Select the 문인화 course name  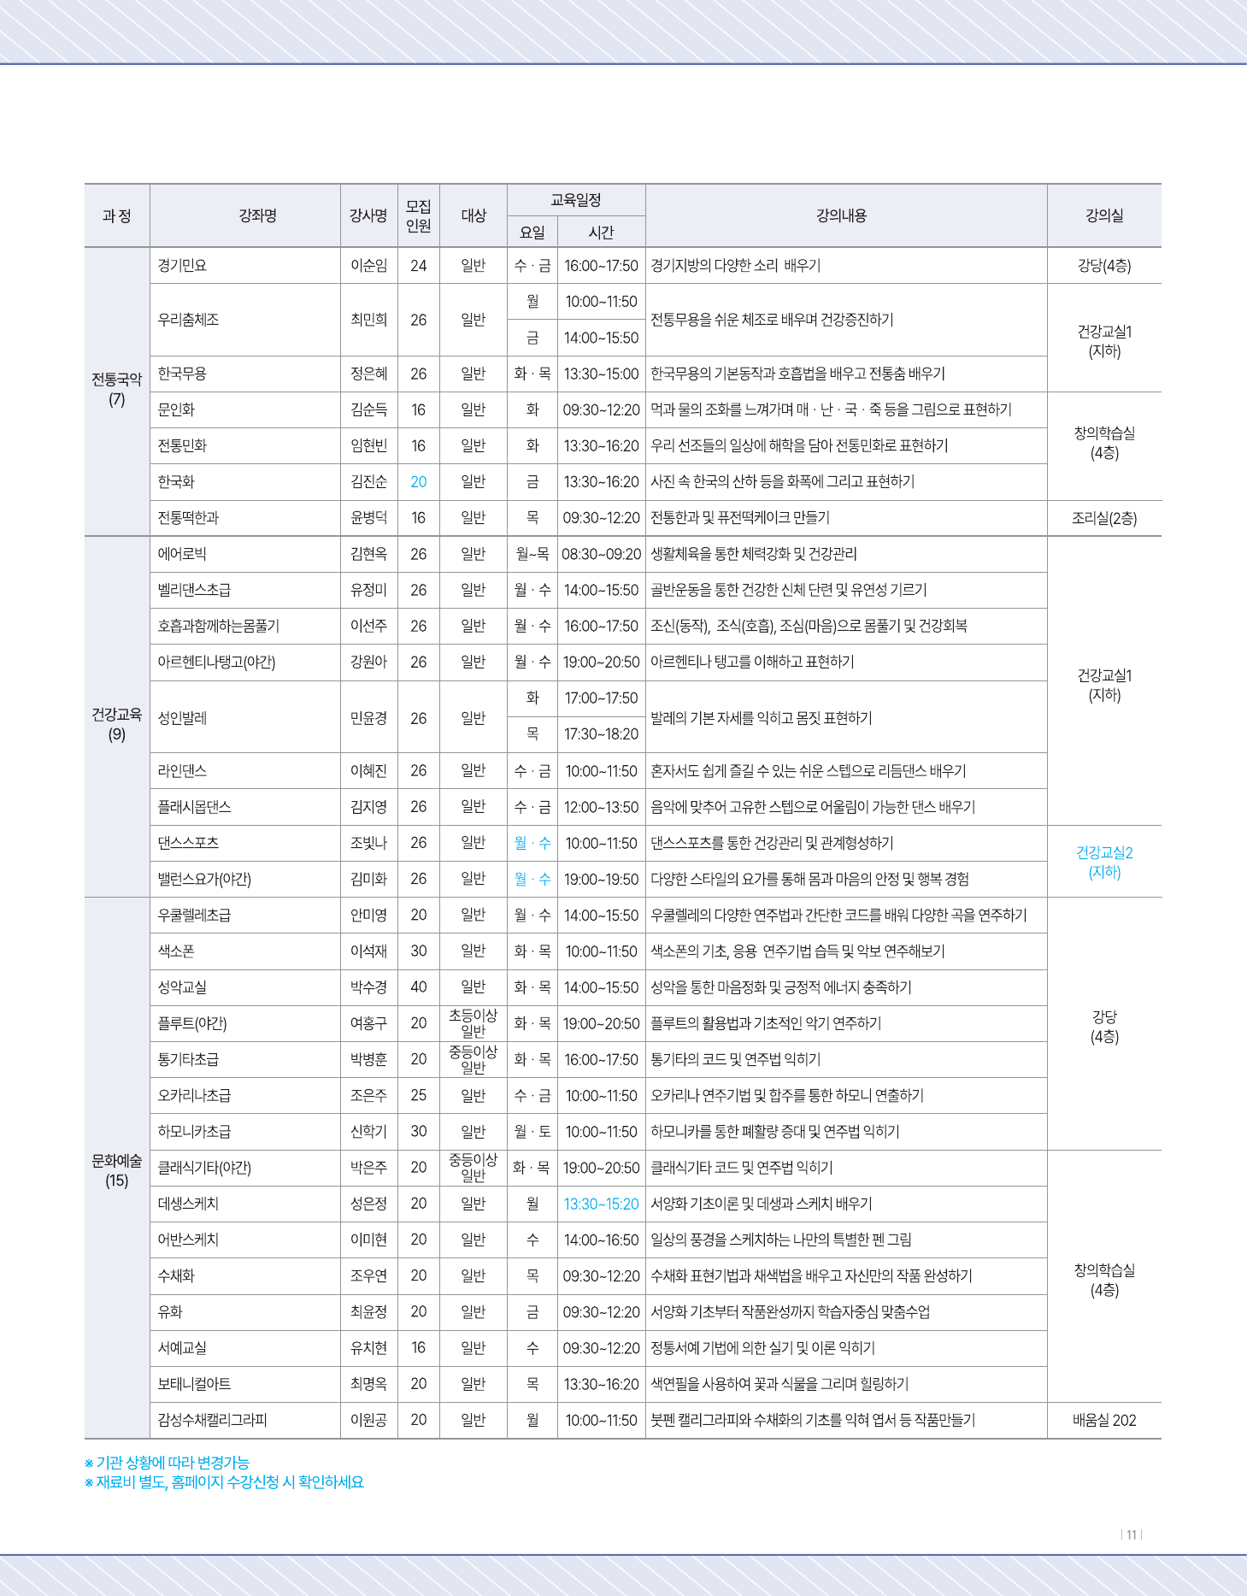pyautogui.click(x=176, y=409)
